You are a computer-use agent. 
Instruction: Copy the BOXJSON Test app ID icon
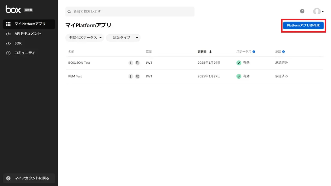pyautogui.click(x=138, y=63)
